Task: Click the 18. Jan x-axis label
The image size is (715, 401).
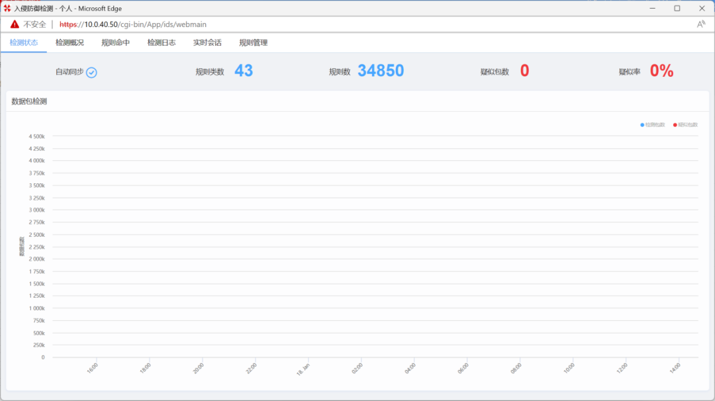Action: click(x=303, y=369)
